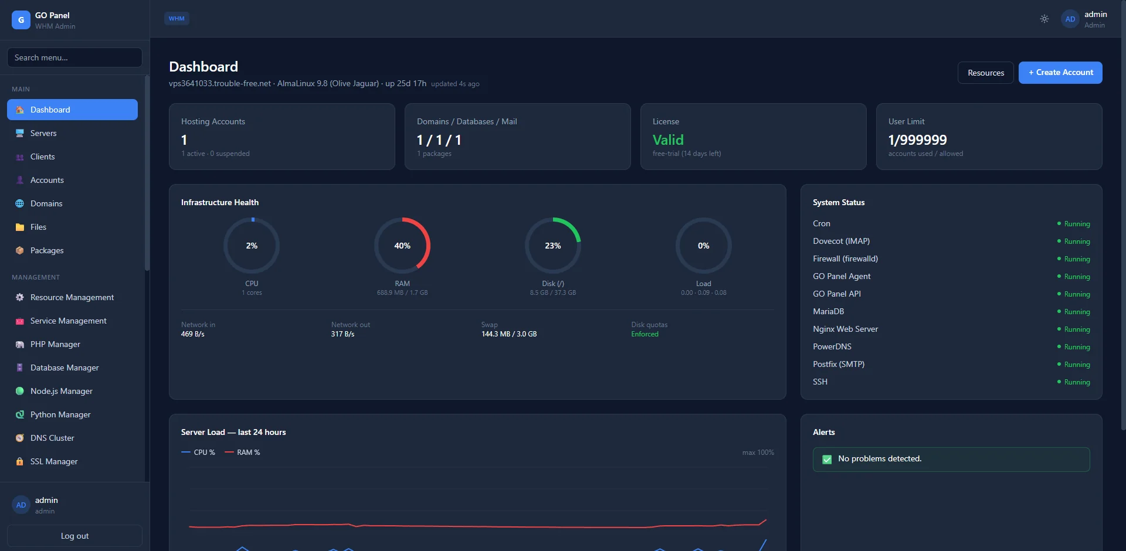This screenshot has height=551, width=1126.
Task: Click the WHM badge in header
Action: coord(177,19)
